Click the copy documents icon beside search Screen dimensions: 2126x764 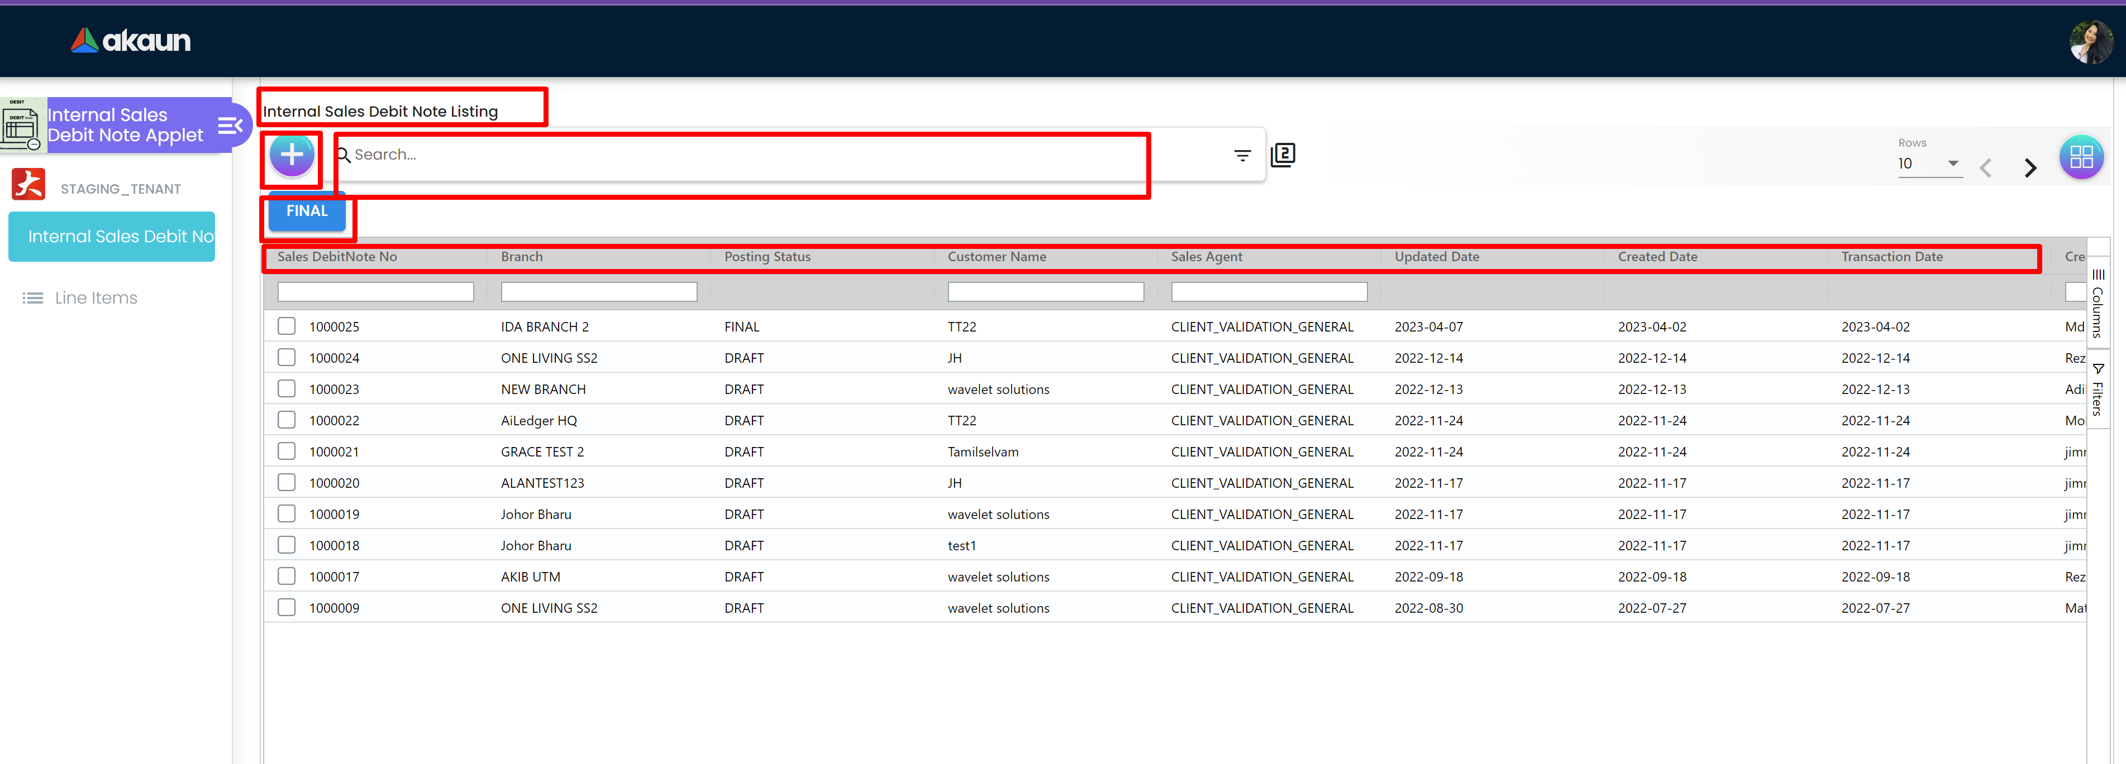pos(1283,155)
